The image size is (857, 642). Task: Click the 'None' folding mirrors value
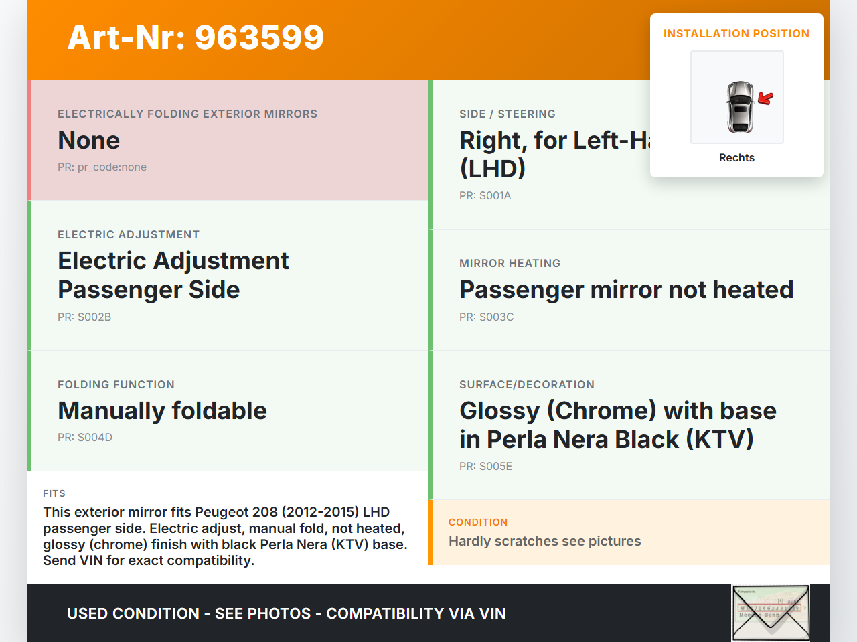click(x=89, y=141)
